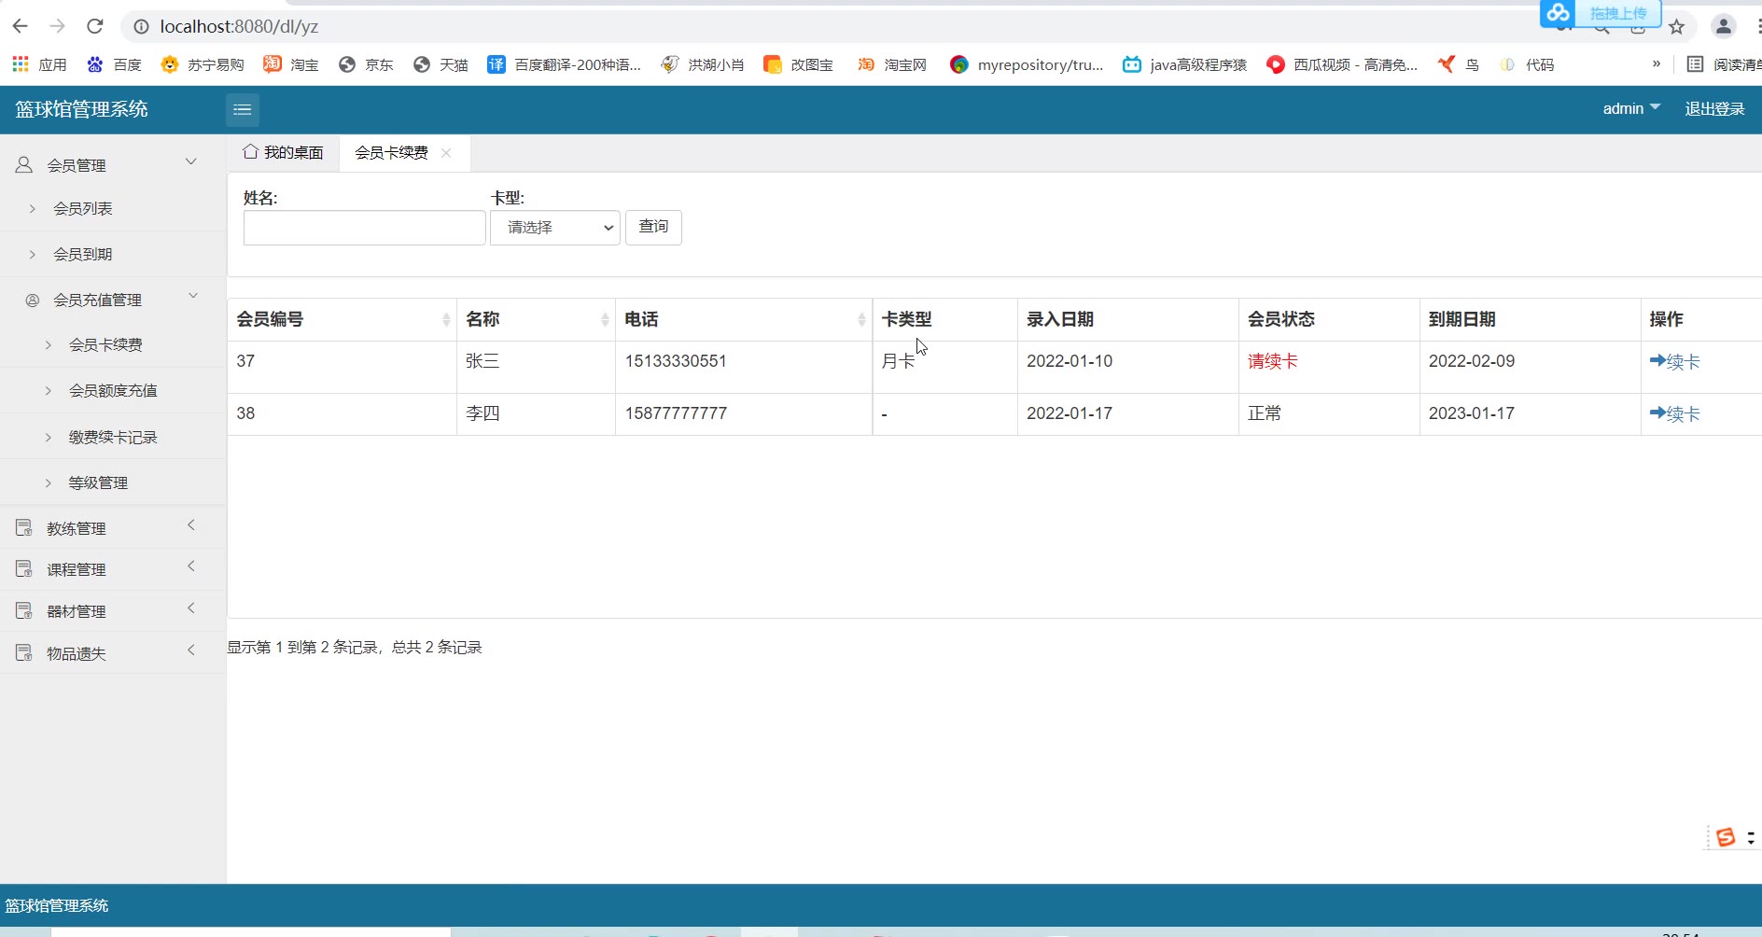The height and width of the screenshot is (937, 1762).
Task: Show more bookmarks with the overflow chevron
Action: (x=1657, y=64)
